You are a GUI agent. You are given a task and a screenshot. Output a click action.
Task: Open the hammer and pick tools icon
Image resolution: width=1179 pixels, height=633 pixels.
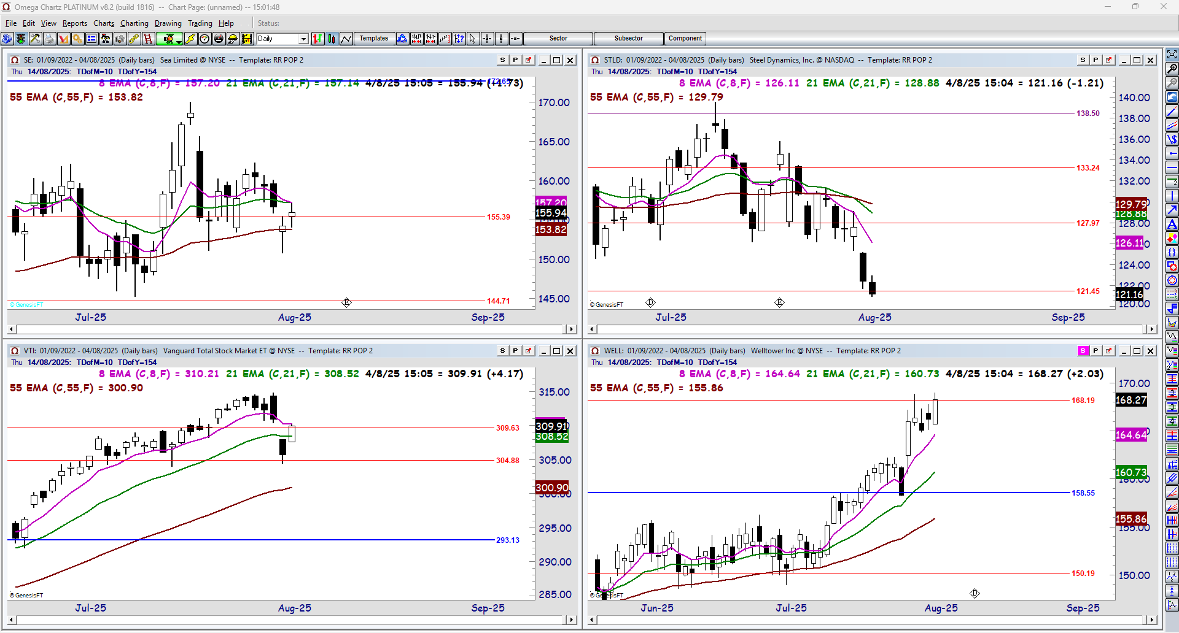pos(35,39)
